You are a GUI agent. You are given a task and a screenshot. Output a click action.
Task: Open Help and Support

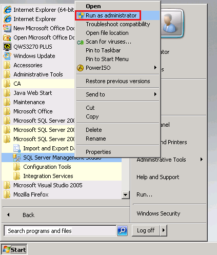157,177
